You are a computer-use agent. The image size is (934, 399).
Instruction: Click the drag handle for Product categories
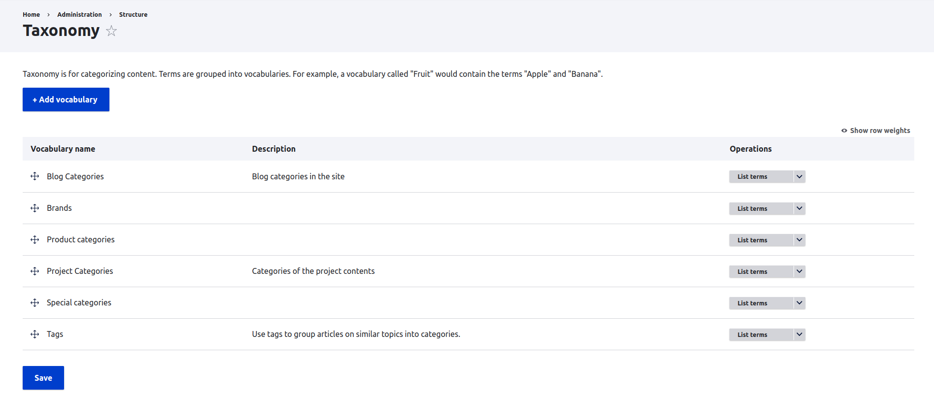(35, 239)
